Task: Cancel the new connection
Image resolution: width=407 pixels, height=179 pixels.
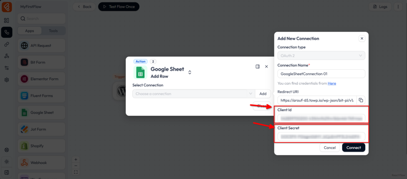Action: click(x=329, y=148)
